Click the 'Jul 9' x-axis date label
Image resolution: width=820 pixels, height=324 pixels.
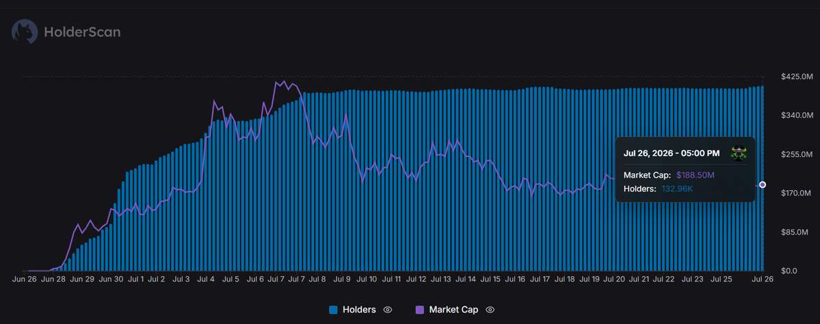[341, 280]
